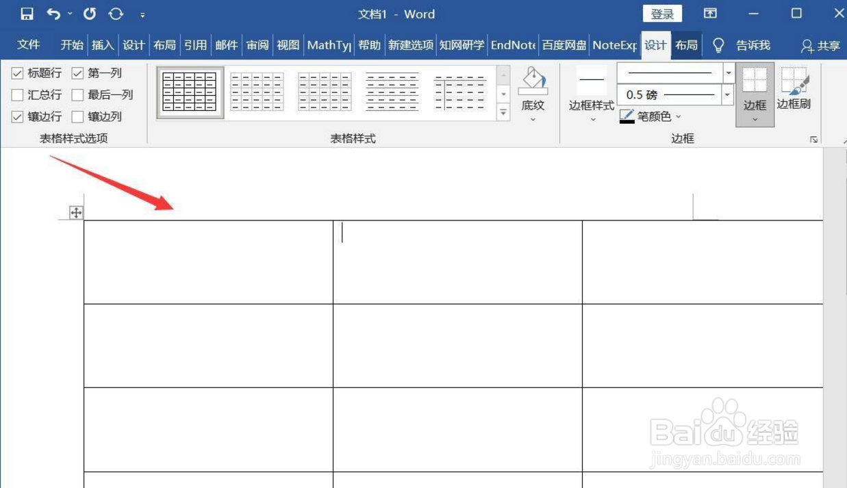The height and width of the screenshot is (488, 847).
Task: Open the 笔颜色 dropdown arrow
Action: (x=679, y=117)
